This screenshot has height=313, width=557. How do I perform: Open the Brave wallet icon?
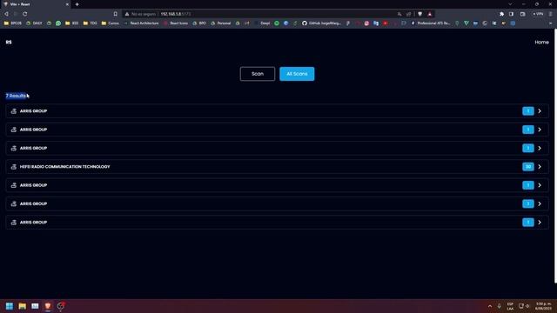point(522,14)
